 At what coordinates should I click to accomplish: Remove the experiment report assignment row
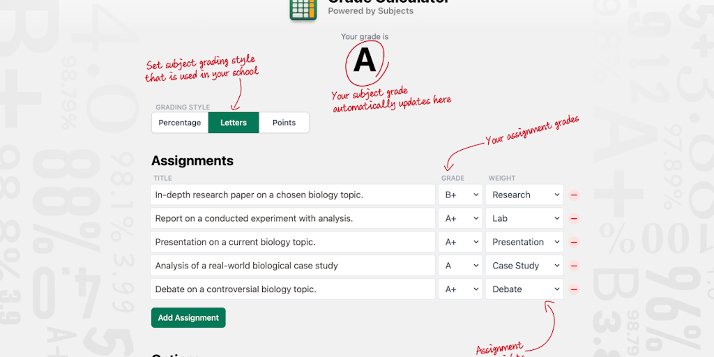575,219
